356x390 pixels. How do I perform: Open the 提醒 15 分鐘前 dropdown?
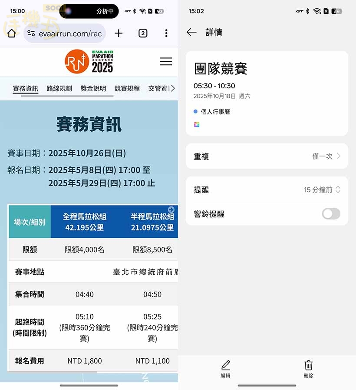point(322,190)
